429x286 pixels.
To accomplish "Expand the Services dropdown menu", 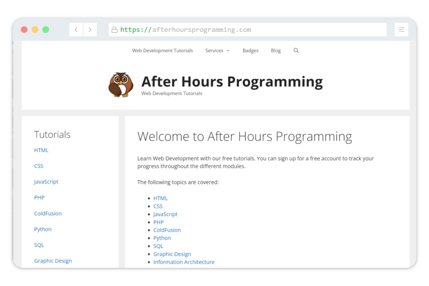I will coord(217,51).
